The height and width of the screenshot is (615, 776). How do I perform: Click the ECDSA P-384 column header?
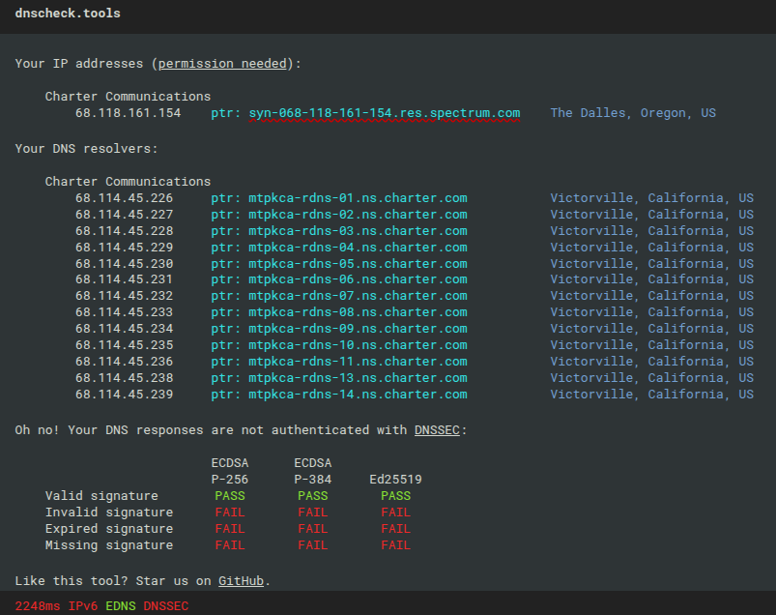(x=313, y=471)
